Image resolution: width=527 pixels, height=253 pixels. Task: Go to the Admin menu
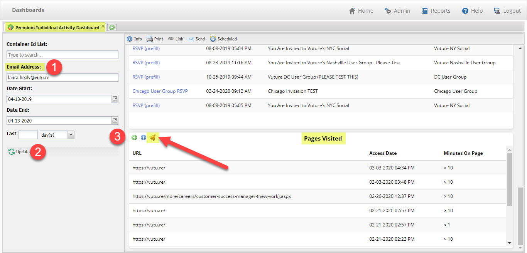pyautogui.click(x=398, y=11)
